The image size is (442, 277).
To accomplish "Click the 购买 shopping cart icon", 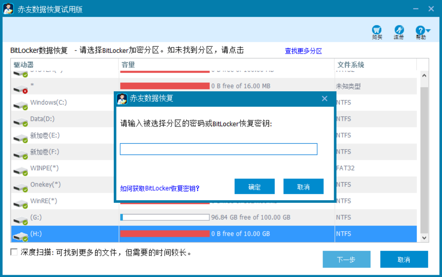I will click(377, 32).
